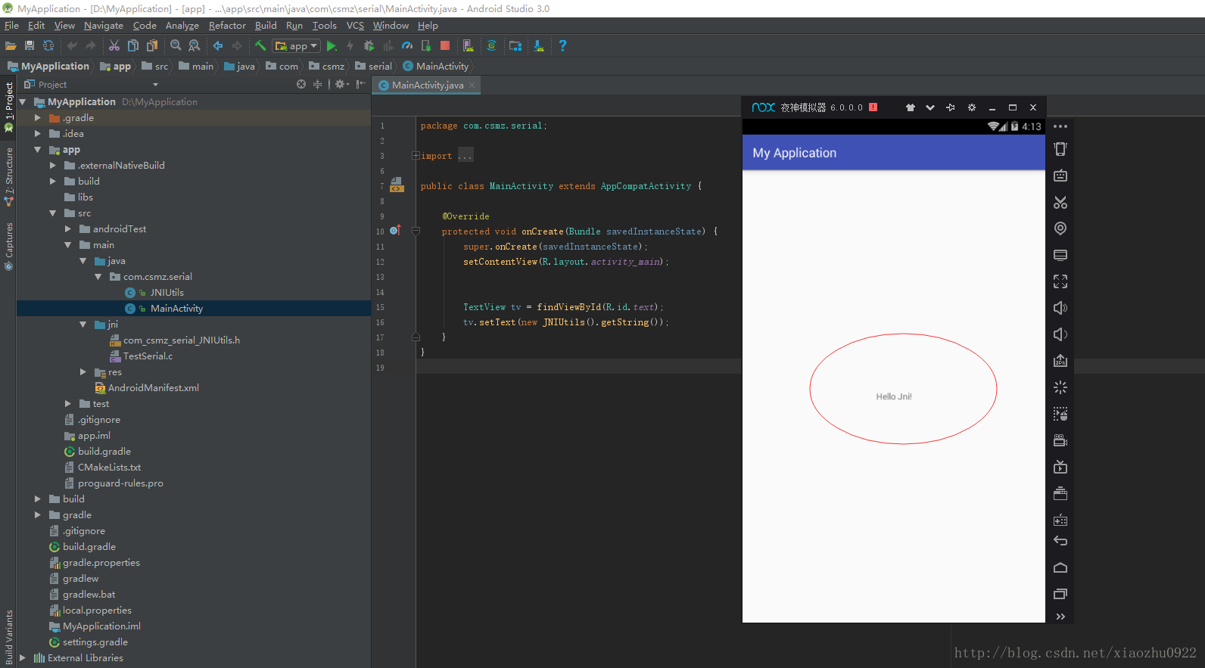Click the serial breadcrumb folder
The height and width of the screenshot is (668, 1205).
pos(373,67)
